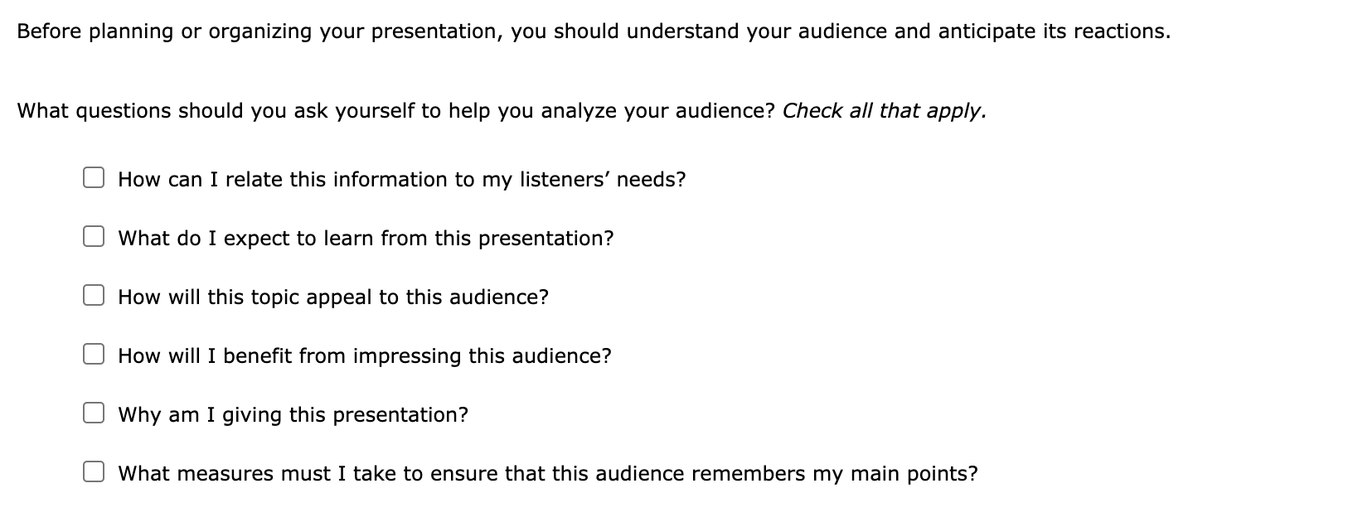Viewport: 1353px width, 522px height.
Task: Check the box for relating information to listeners' needs
Action: [95, 176]
